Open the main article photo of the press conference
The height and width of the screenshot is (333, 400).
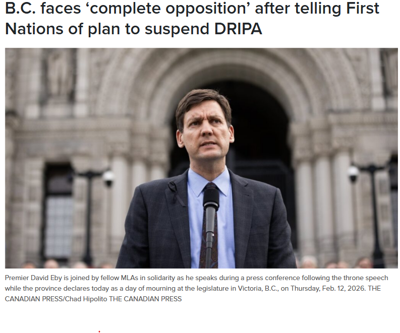(x=201, y=158)
